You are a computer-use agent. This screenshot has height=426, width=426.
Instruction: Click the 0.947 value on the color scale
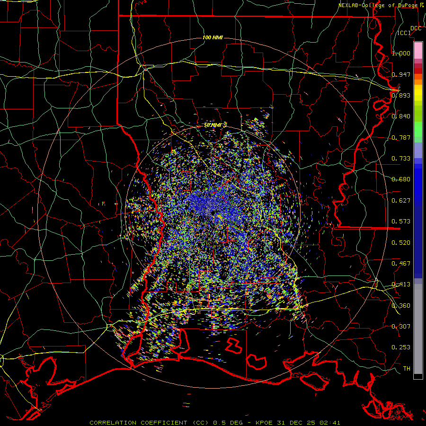401,74
